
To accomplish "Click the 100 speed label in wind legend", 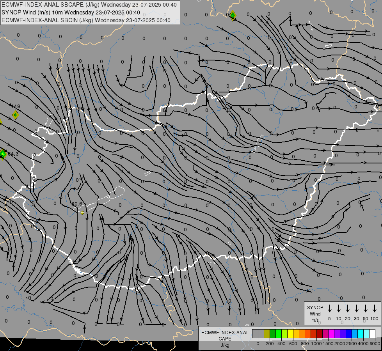I will [x=375, y=319].
